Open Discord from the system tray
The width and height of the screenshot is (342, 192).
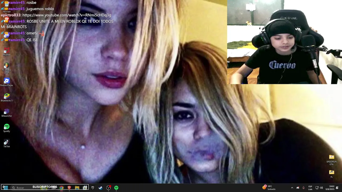click(x=298, y=188)
